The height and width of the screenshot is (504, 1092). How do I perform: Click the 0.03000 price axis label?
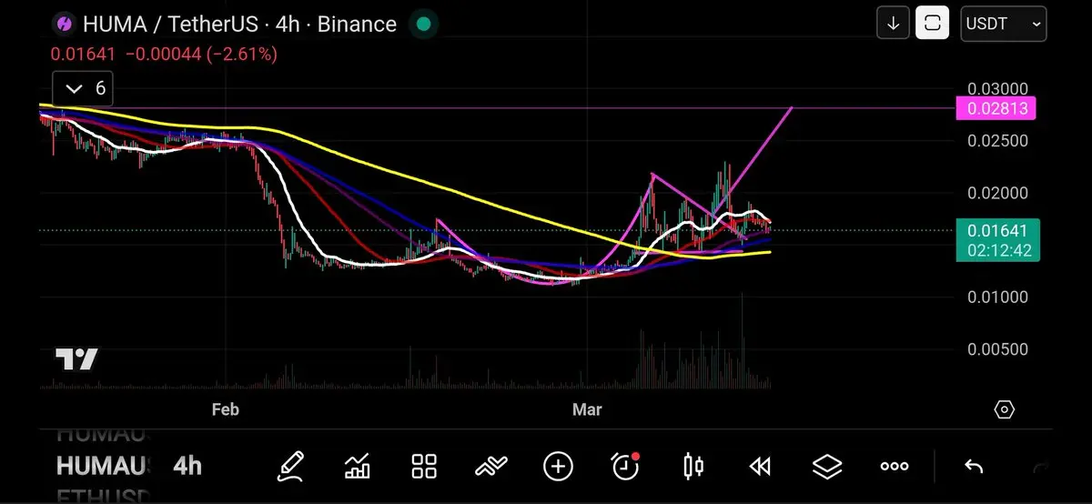coord(997,89)
